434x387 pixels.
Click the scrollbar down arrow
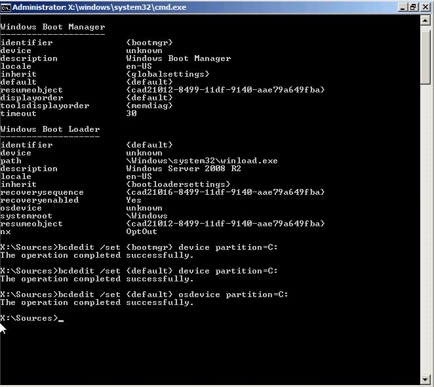point(425,379)
